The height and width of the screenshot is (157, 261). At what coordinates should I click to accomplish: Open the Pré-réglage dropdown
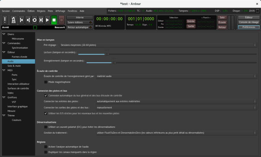click(x=158, y=45)
